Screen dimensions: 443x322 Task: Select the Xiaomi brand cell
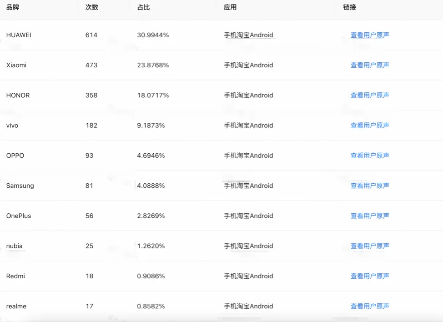tap(16, 65)
